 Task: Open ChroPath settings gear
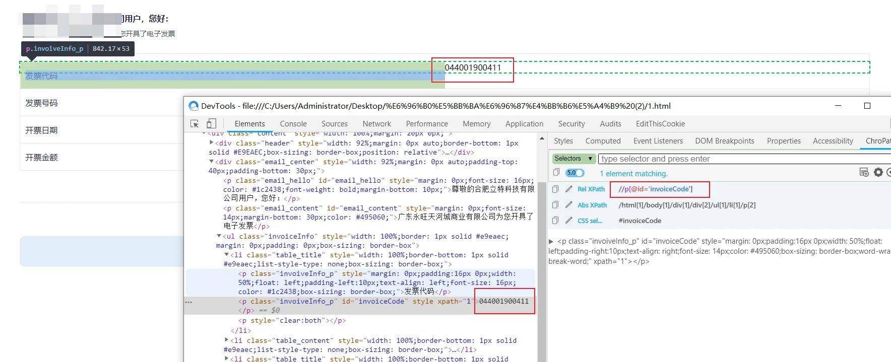tap(878, 172)
